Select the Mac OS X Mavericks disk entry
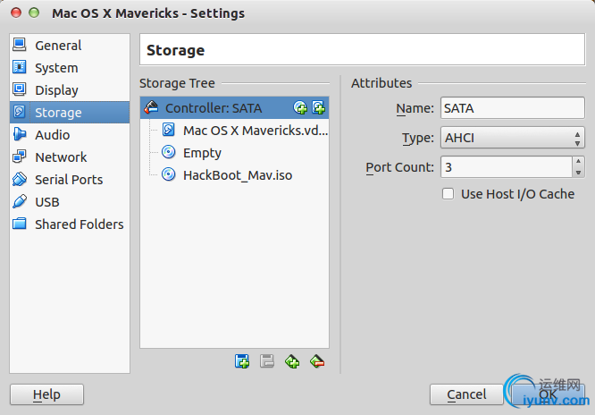The height and width of the screenshot is (415, 595). pyautogui.click(x=255, y=131)
